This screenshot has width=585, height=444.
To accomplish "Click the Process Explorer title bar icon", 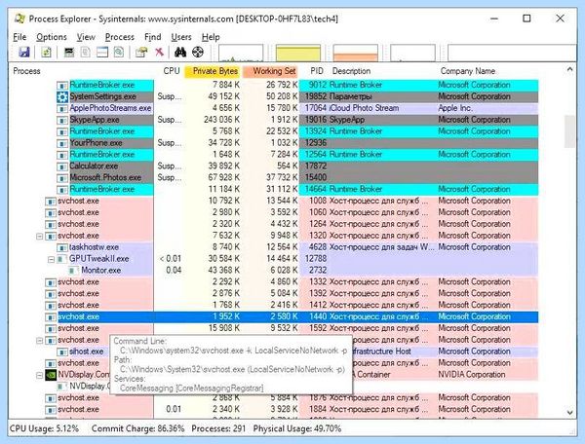I will pyautogui.click(x=19, y=18).
